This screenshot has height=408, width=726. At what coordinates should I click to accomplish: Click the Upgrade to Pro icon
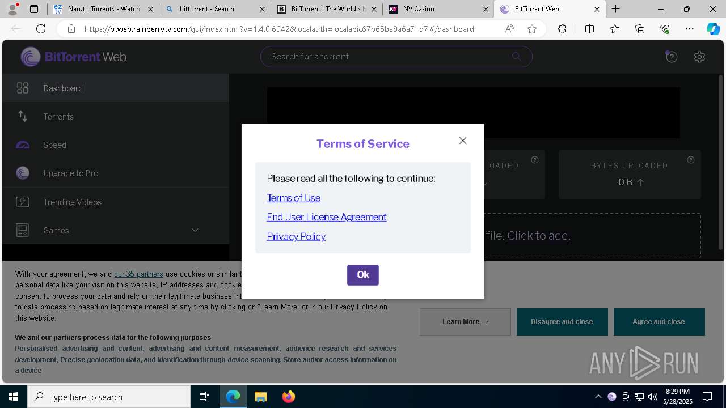click(x=23, y=173)
